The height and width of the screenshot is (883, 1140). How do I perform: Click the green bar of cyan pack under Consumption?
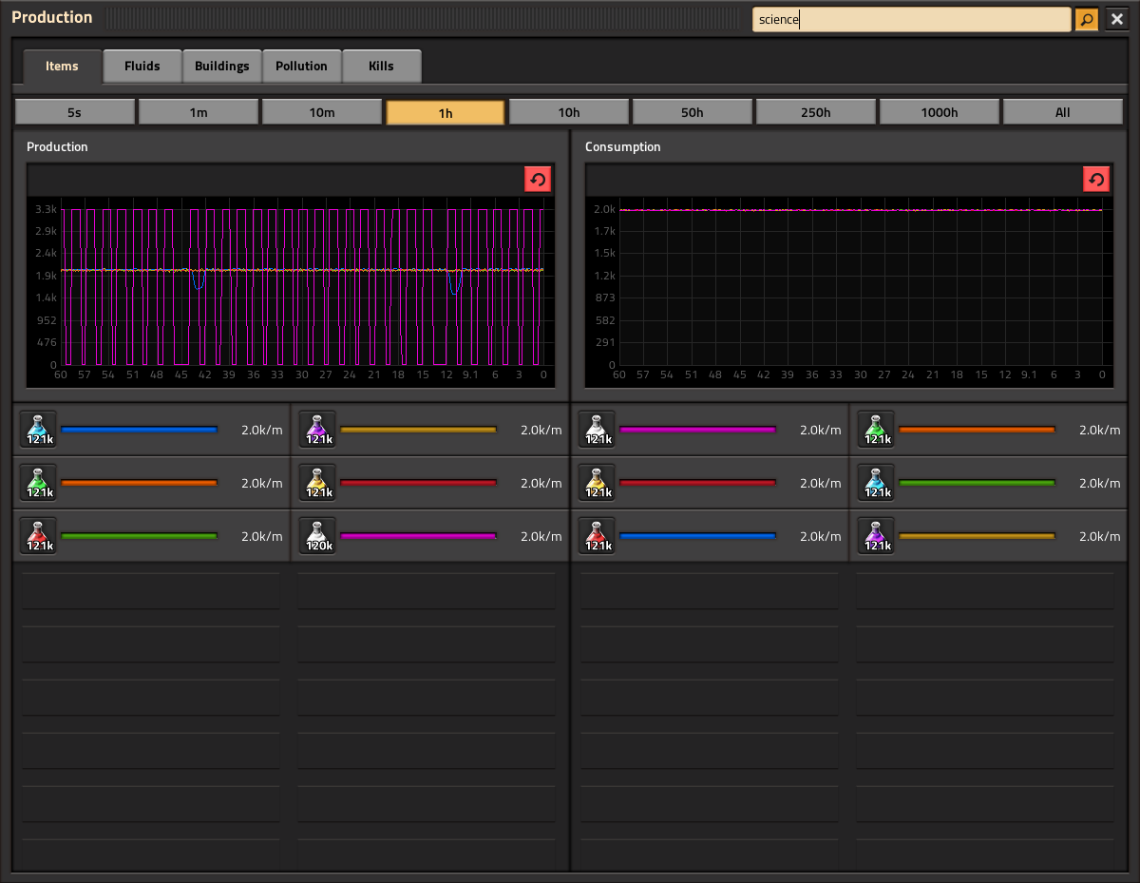(x=978, y=483)
